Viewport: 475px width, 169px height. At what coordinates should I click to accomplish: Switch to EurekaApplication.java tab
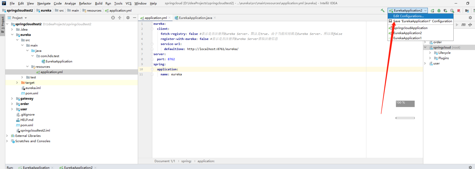195,18
